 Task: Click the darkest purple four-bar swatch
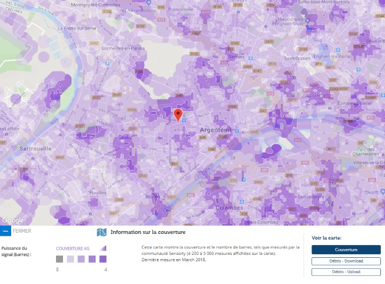pos(103,259)
